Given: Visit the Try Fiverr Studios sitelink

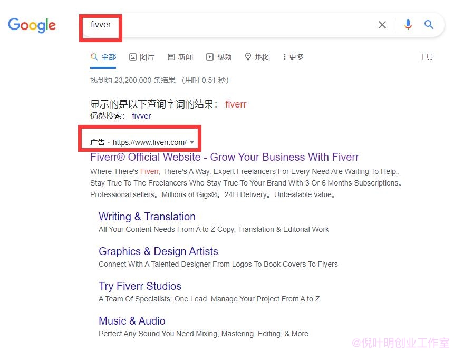Looking at the screenshot, I should [x=140, y=286].
